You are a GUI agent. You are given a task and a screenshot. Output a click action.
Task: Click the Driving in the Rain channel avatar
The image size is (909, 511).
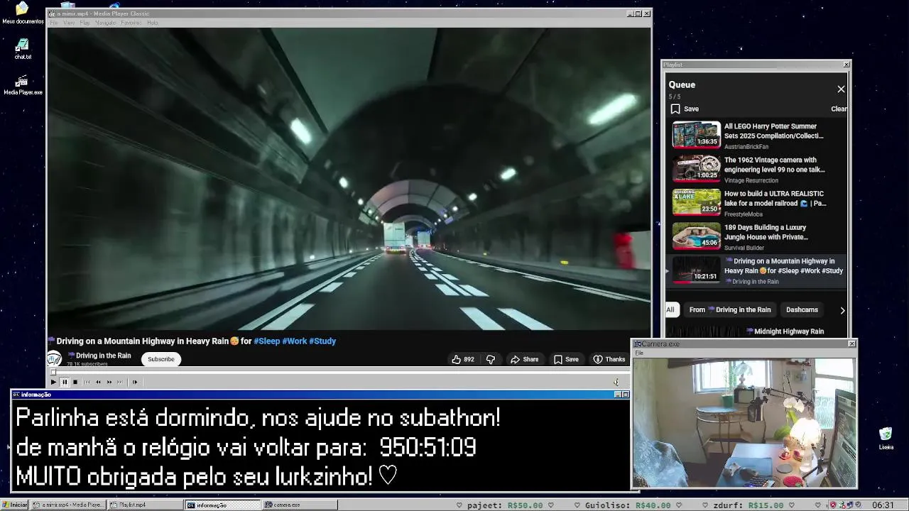[x=54, y=359]
